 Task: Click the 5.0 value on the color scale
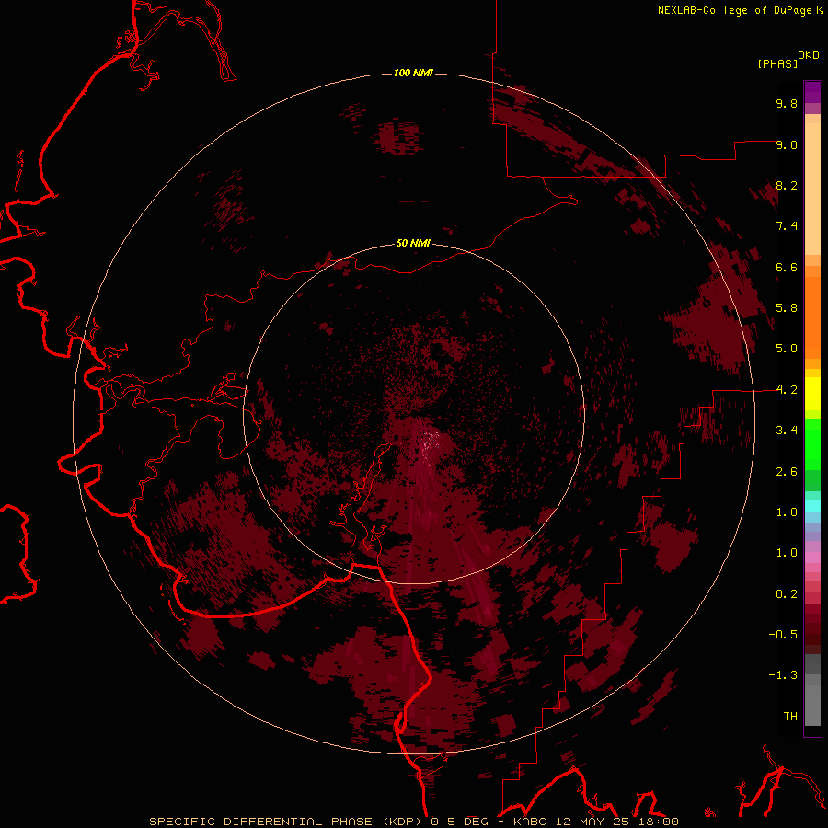tap(787, 349)
